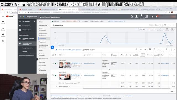
Task: Select 'Раскрутка на YouTube' ad group in sidebar
Action: click(28, 48)
